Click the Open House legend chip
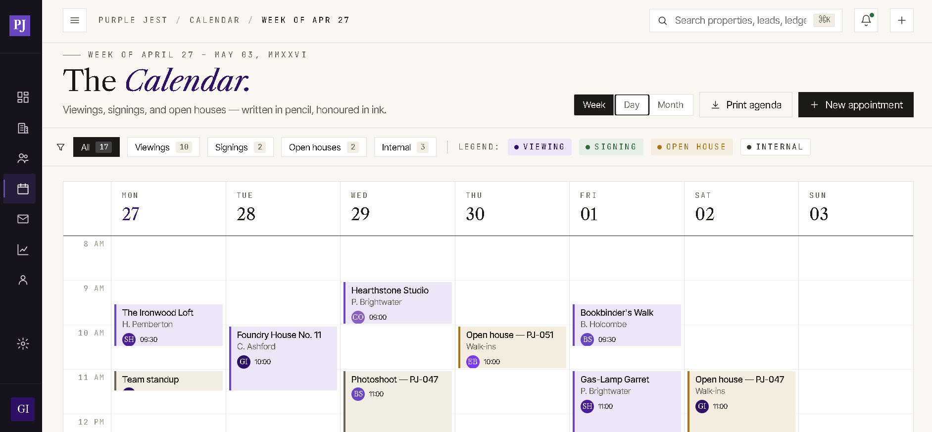Image resolution: width=932 pixels, height=432 pixels. coord(692,147)
